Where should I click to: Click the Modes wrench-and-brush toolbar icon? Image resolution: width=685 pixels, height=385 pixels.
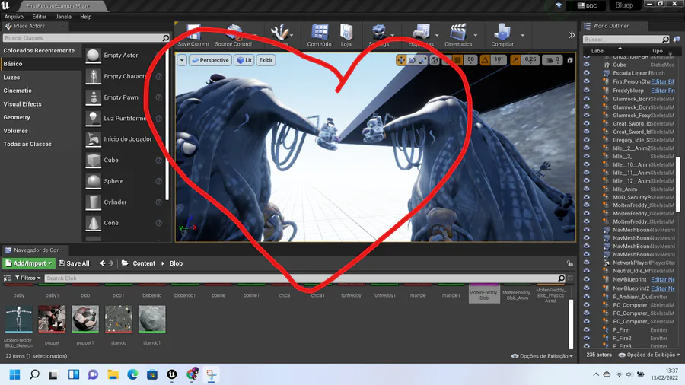(279, 33)
